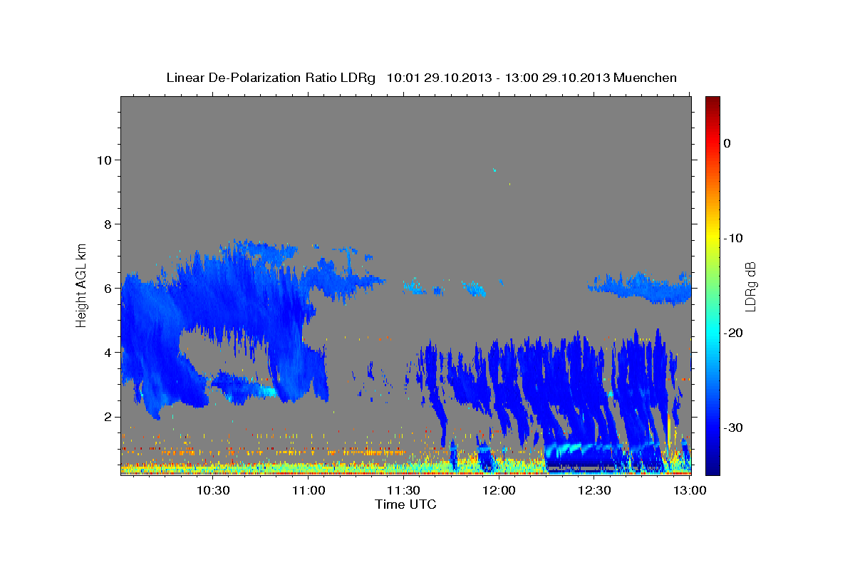Click the 'Time UTC' x-axis label
Viewport: 855px width, 570px height.
[x=405, y=505]
